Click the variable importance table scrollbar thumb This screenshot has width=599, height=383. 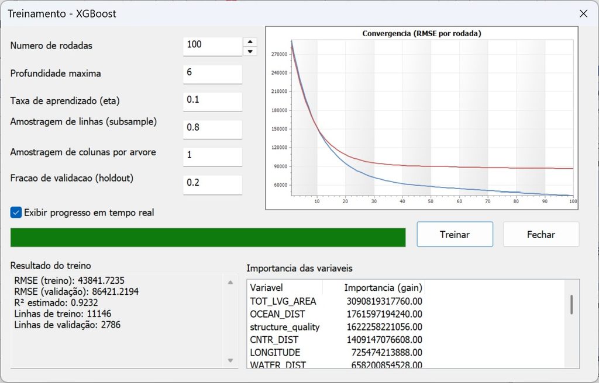pyautogui.click(x=572, y=304)
